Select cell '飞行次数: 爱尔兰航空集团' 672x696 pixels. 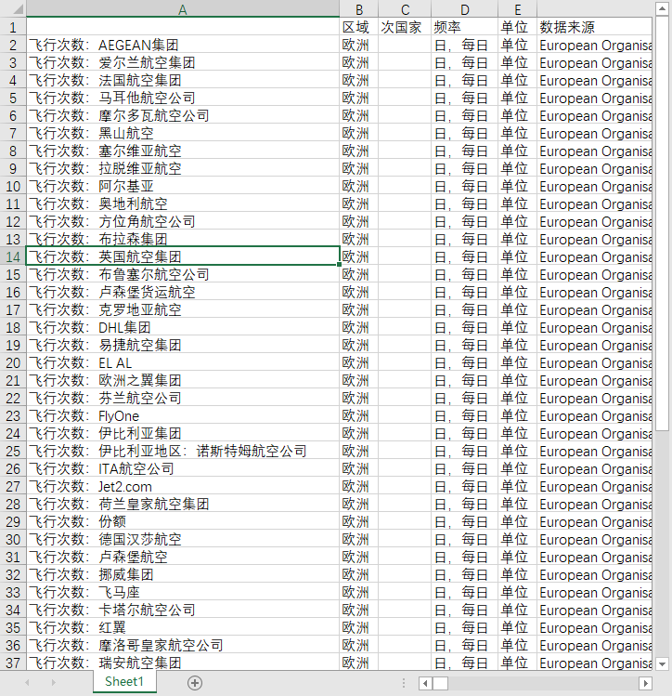coord(183,62)
